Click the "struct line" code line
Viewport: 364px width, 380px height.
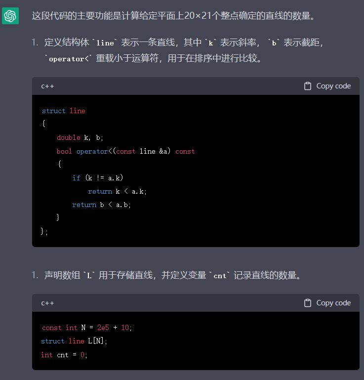click(63, 111)
